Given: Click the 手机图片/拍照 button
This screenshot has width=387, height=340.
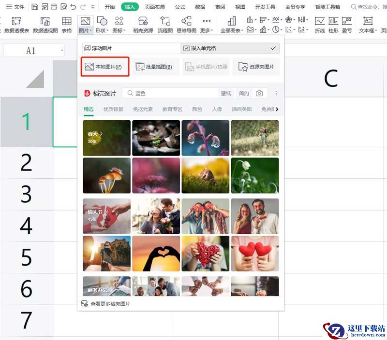Looking at the screenshot, I should click(x=206, y=67).
